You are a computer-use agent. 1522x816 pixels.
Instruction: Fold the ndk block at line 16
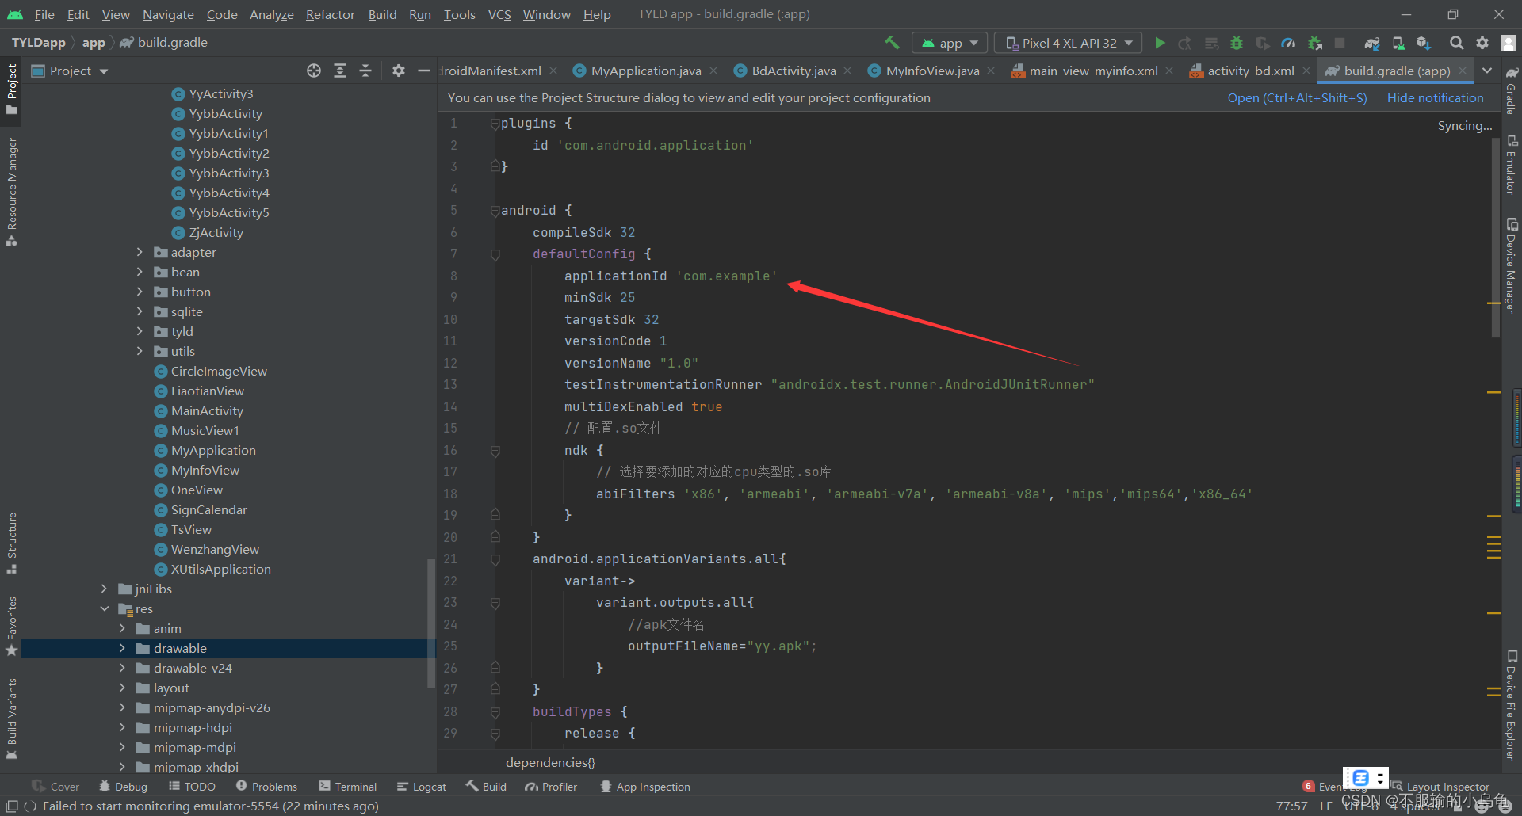495,451
